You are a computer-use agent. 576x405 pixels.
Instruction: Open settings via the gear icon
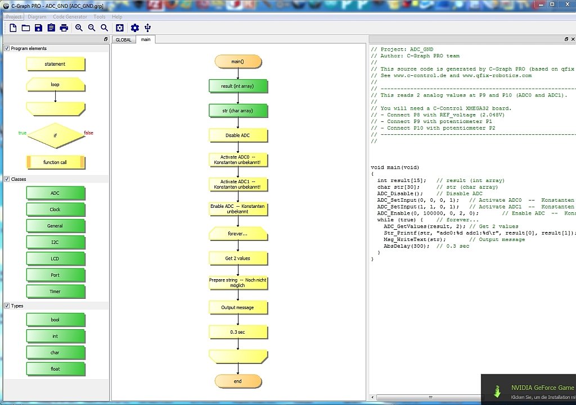134,28
